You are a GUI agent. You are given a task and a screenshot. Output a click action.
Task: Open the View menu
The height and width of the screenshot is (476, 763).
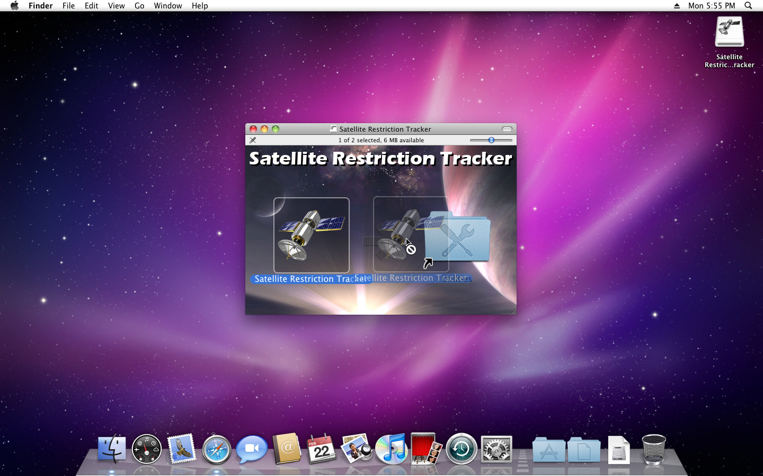tap(116, 6)
